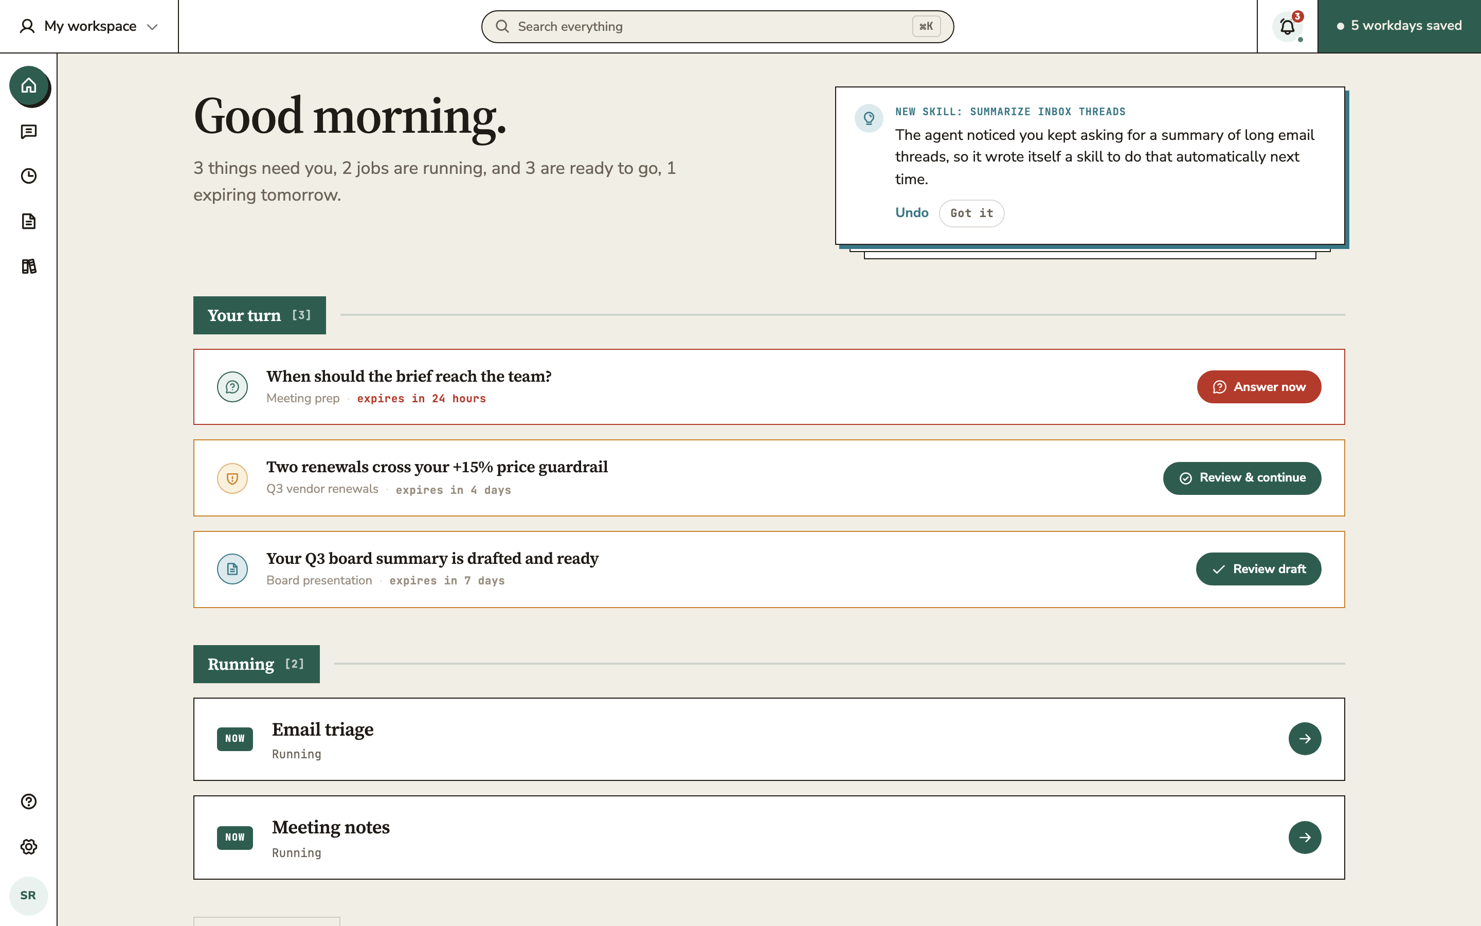
Task: Open the clock history sidebar icon
Action: tap(29, 176)
